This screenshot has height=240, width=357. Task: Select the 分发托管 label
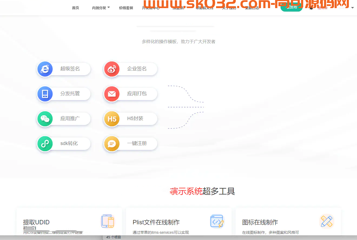click(70, 94)
